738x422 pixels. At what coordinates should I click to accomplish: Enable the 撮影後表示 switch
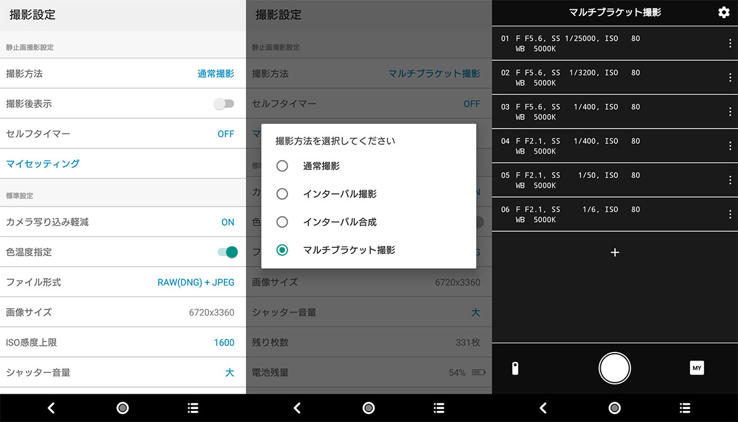tap(224, 104)
